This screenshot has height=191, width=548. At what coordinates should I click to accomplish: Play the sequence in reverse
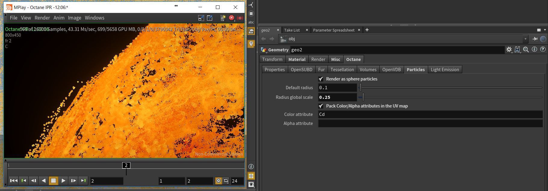point(43,180)
